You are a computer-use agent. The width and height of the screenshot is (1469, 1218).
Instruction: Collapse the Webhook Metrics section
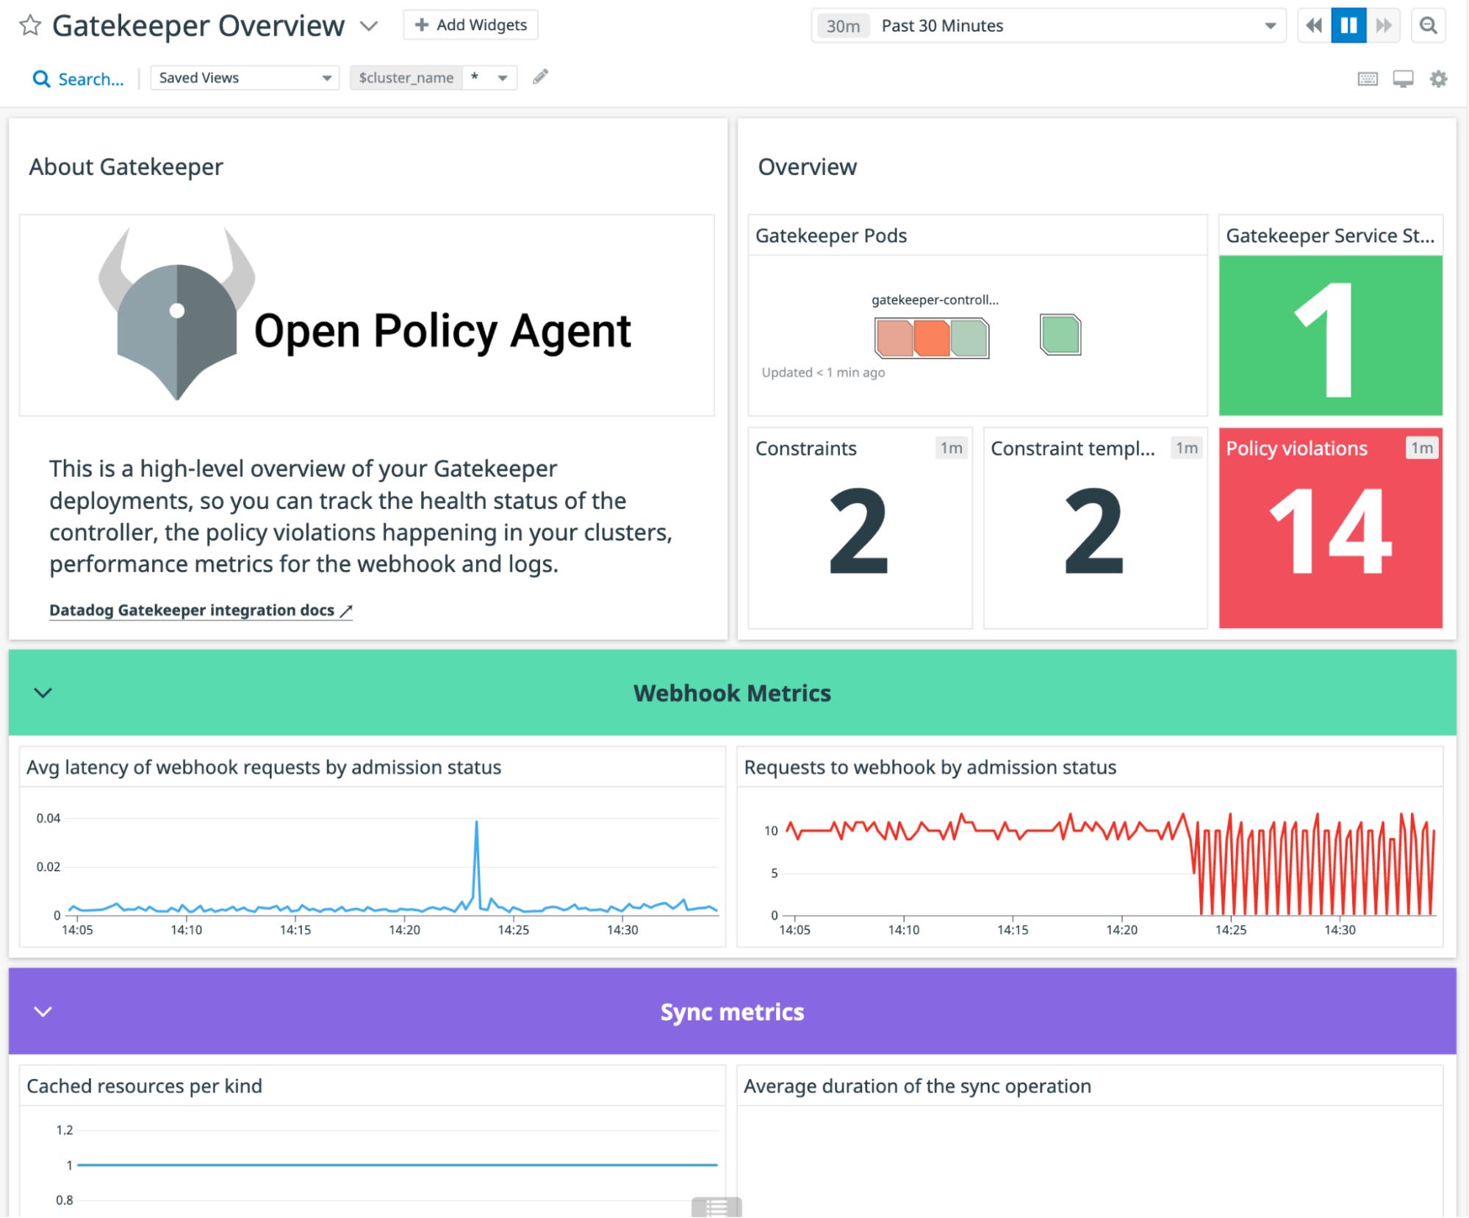pyautogui.click(x=42, y=691)
